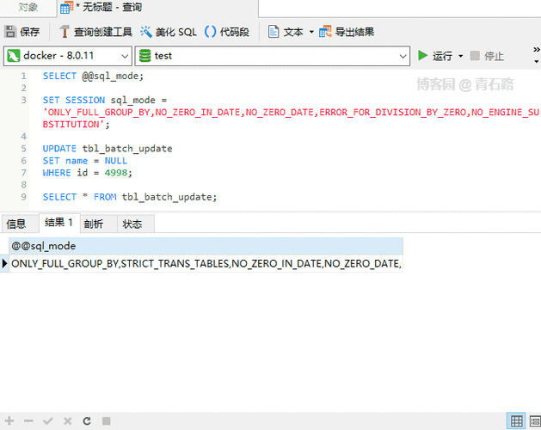Switch to the Objects (对象) tab
This screenshot has width=541, height=430.
[x=28, y=7]
